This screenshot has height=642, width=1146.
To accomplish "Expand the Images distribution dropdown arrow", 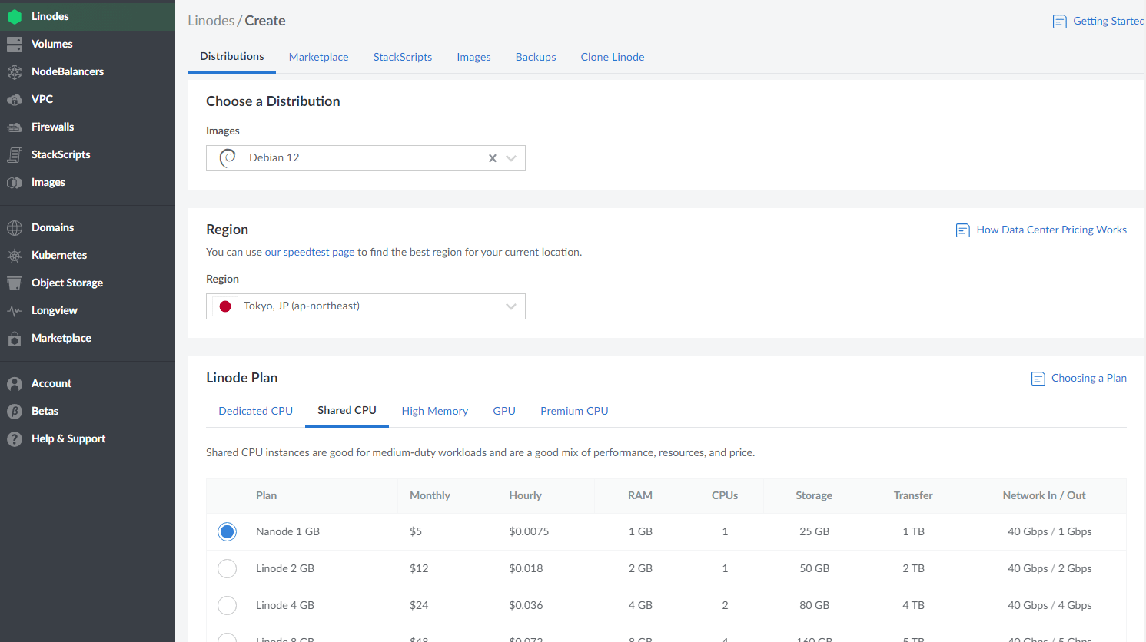I will click(x=511, y=158).
